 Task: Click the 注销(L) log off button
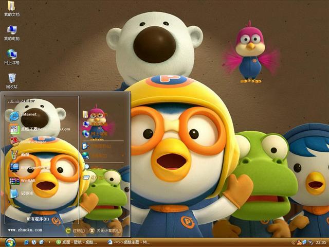[x=76, y=231]
